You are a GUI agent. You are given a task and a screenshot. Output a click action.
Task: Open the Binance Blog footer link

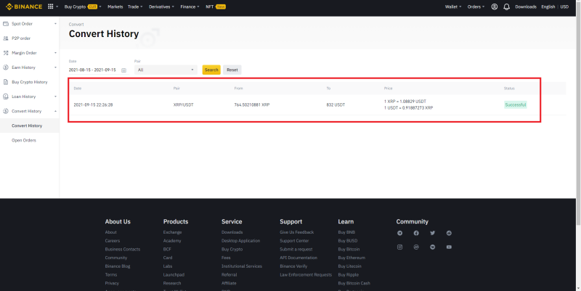coord(118,266)
